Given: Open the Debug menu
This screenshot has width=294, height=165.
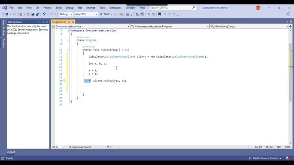Looking at the screenshot, I should pos(69,8).
